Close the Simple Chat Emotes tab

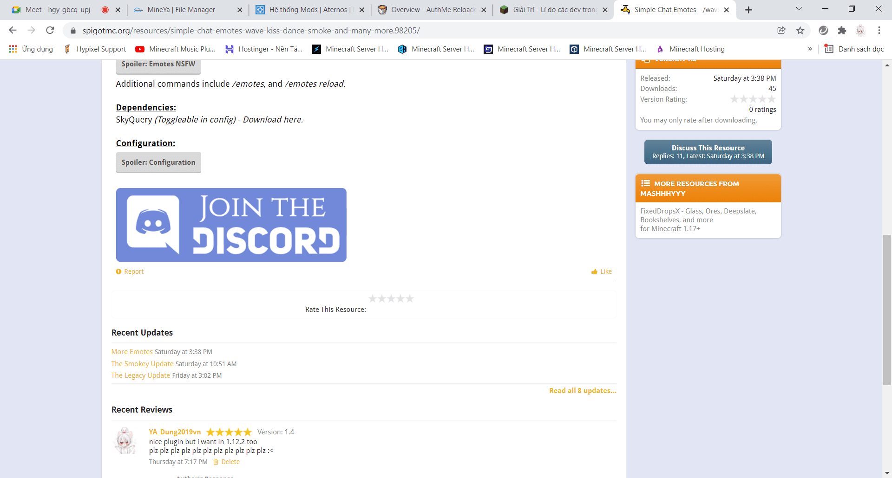[x=727, y=10]
